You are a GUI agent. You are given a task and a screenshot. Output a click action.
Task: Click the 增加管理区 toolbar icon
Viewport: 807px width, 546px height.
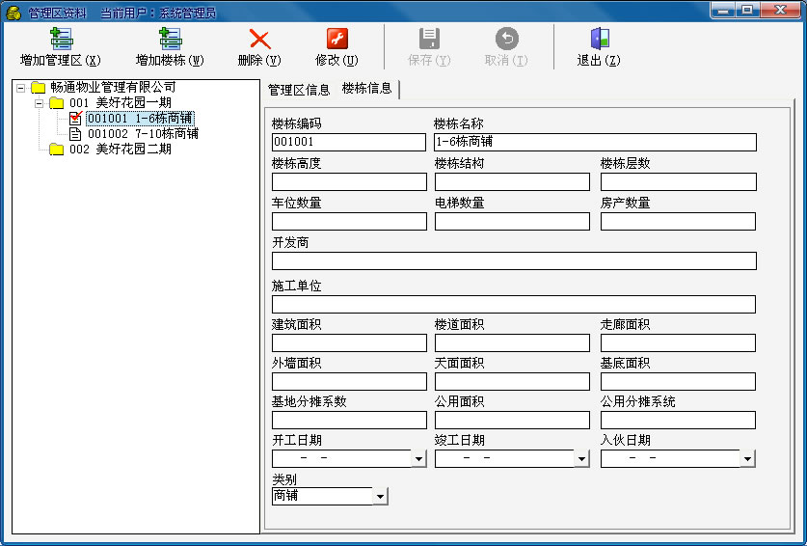click(x=62, y=39)
